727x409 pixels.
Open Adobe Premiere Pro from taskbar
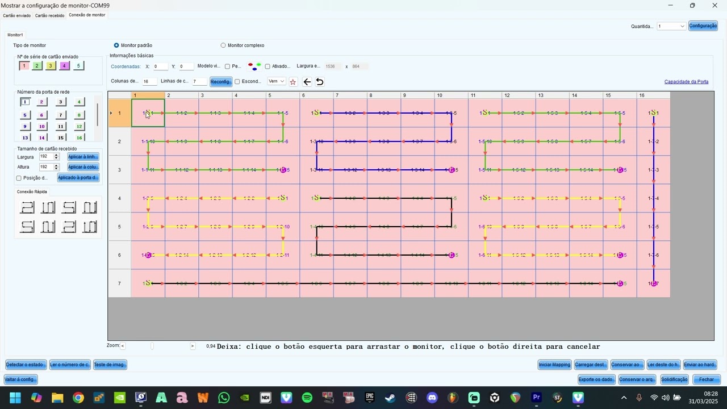pyautogui.click(x=536, y=398)
